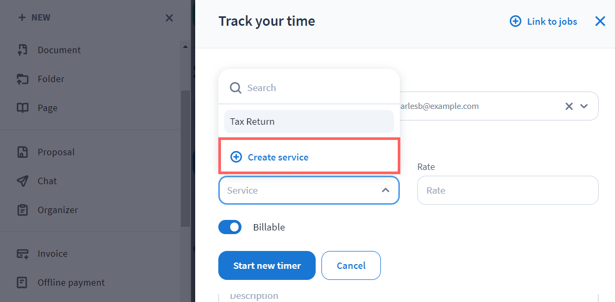This screenshot has width=615, height=302.
Task: Open Link to jobs
Action: (544, 22)
